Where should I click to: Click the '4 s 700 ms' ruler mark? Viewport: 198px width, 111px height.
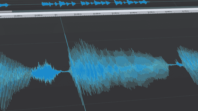click(186, 11)
